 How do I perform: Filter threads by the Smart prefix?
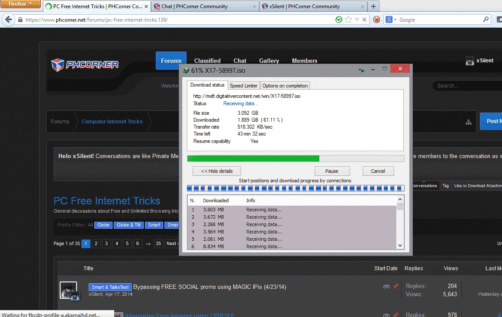point(154,225)
